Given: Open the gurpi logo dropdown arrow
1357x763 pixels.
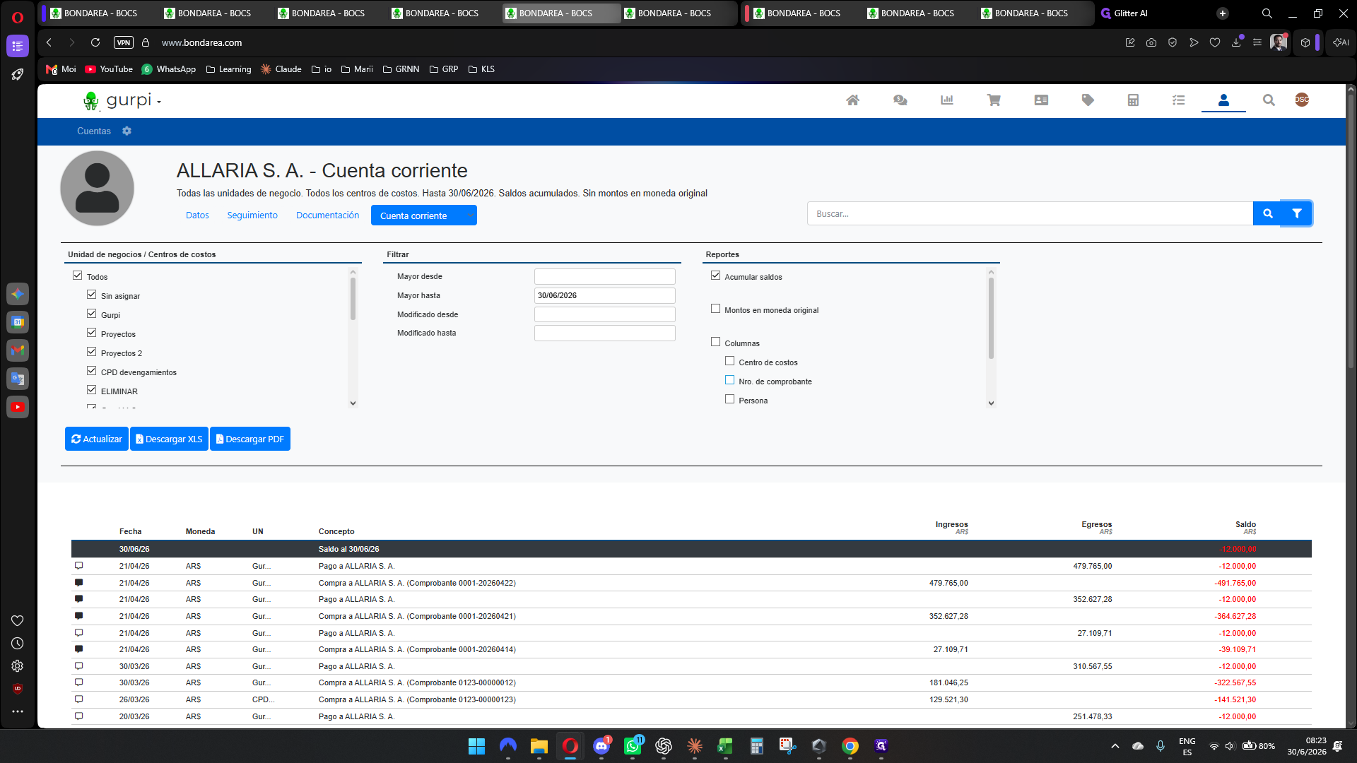Looking at the screenshot, I should click(x=159, y=102).
